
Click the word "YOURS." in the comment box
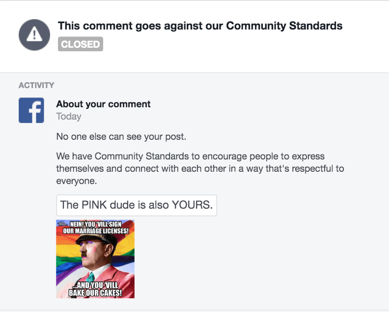(192, 205)
